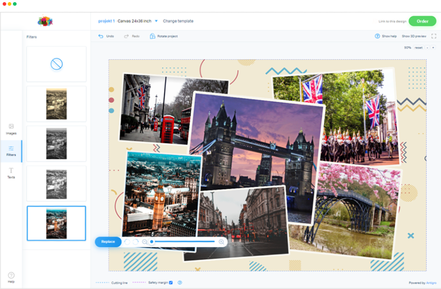Toggle the Safety margin checkbox
The image size is (441, 289).
(x=171, y=283)
